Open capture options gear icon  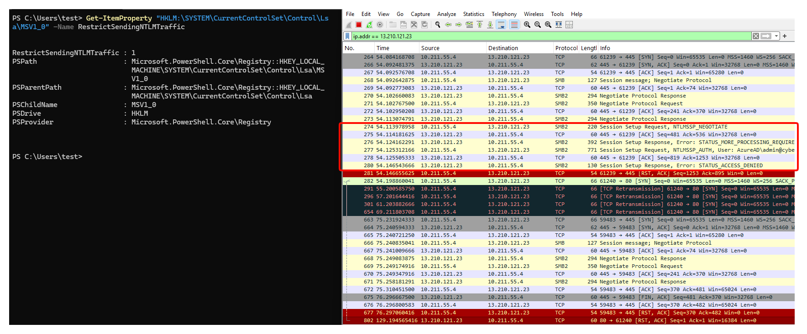tap(380, 25)
